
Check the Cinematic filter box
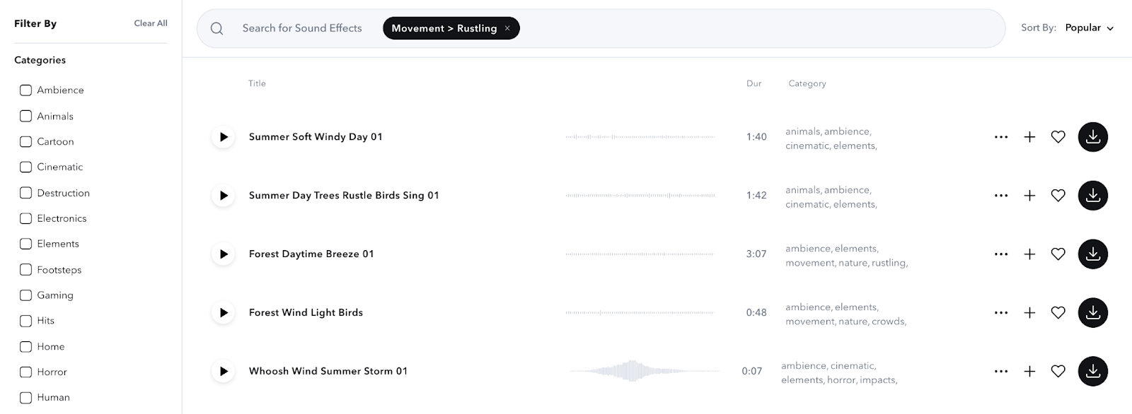pos(26,167)
